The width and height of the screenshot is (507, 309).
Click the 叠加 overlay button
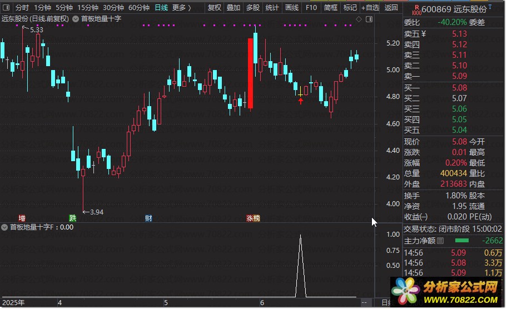pyautogui.click(x=233, y=7)
